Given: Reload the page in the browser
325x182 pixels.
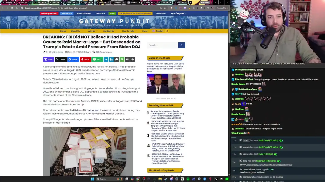Looking at the screenshot, I should pos(12,8).
